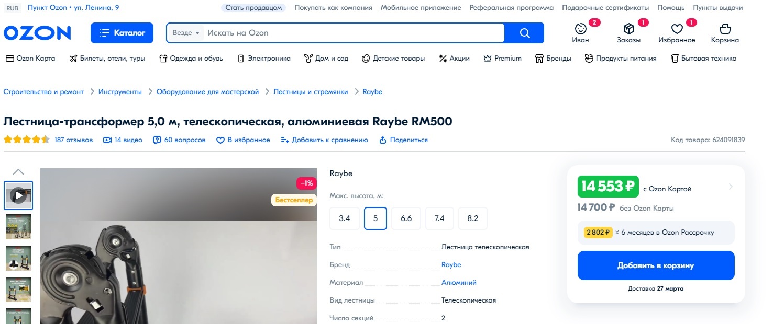Open Мобильное приложение link
The image size is (773, 324).
point(421,8)
